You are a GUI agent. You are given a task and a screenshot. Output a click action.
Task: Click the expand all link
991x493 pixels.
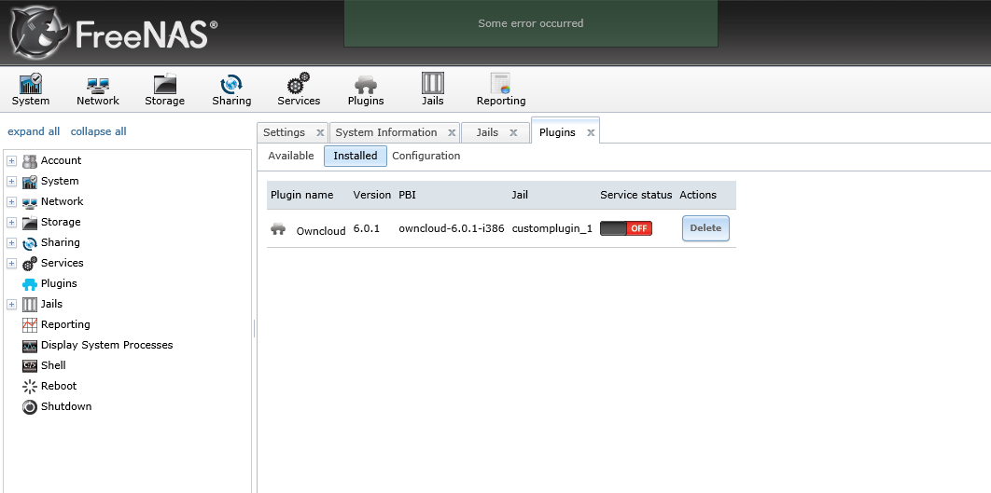(34, 131)
